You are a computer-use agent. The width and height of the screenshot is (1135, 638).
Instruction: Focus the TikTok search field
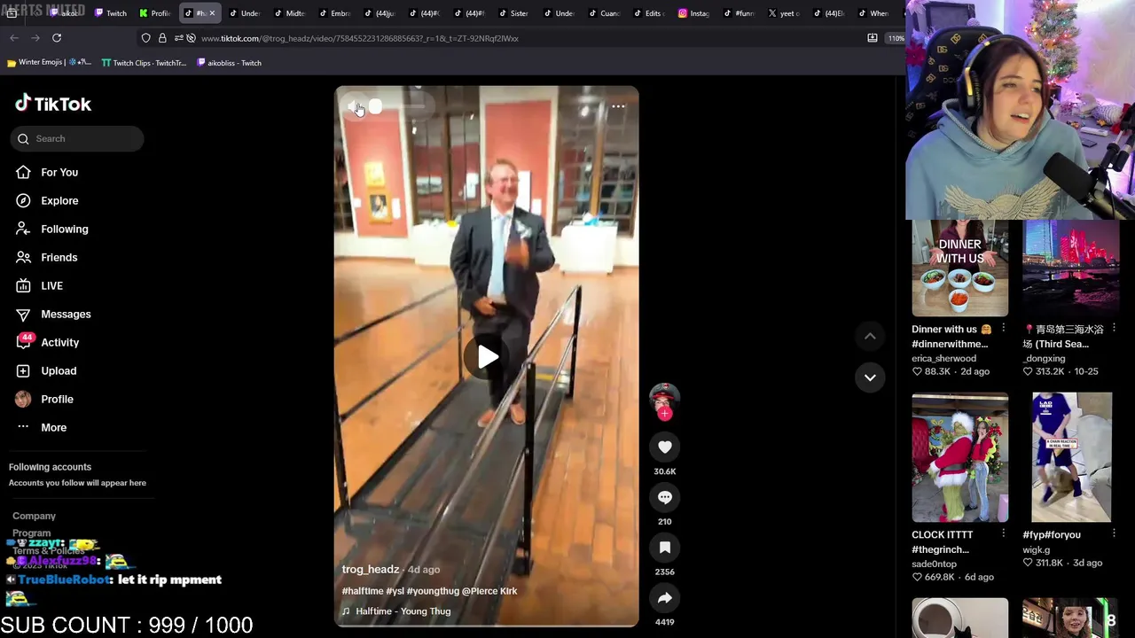(x=77, y=138)
